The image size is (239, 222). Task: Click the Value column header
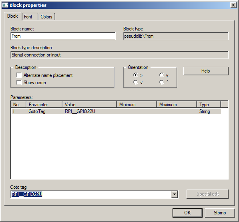pyautogui.click(x=89, y=104)
